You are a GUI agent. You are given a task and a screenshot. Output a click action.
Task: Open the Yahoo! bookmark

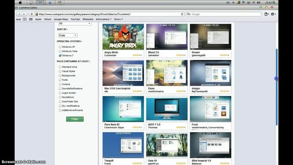48,19
